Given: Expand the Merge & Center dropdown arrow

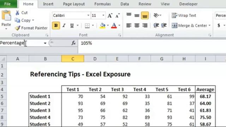Looking at the screenshot, I should point(209,26).
